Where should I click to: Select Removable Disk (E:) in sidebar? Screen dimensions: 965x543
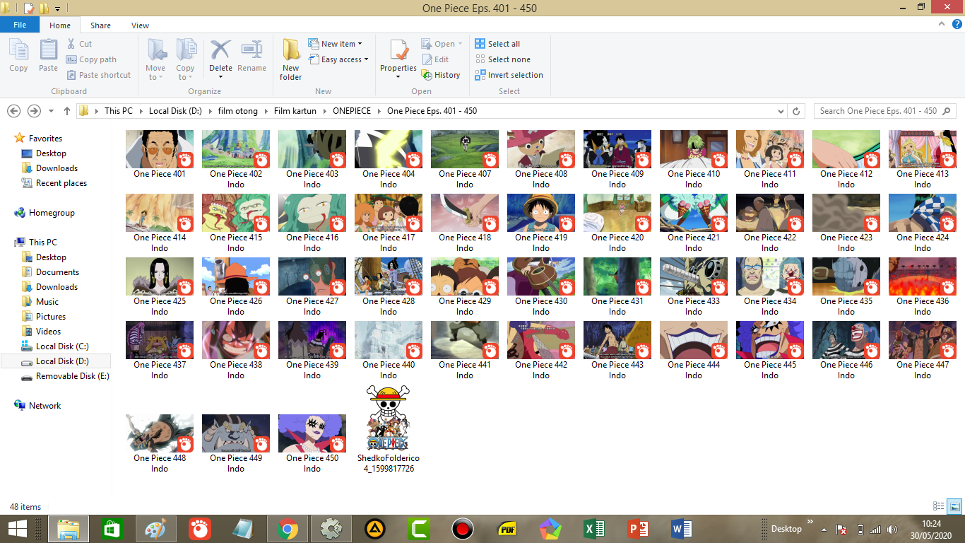(x=72, y=376)
